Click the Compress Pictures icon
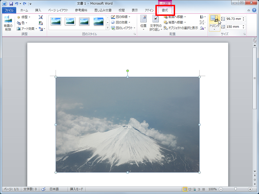This screenshot has width=259, height=194. pos(41,17)
